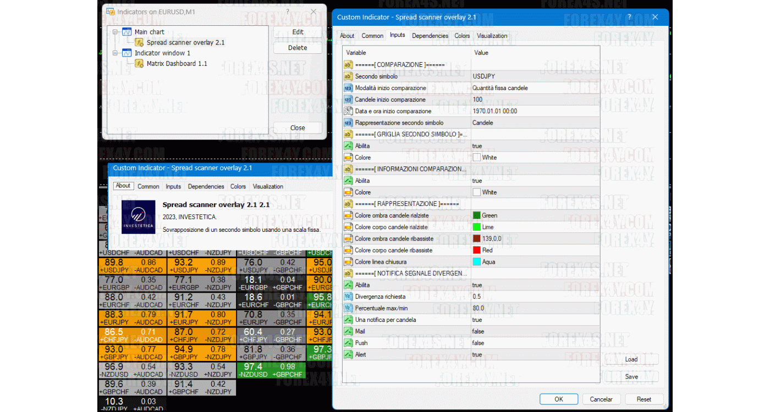
Task: Click the Matrix Dashboard 1.1 indicator icon
Action: click(x=140, y=63)
